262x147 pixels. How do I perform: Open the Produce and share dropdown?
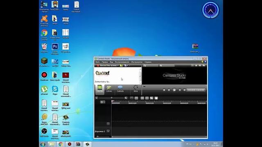126,65
